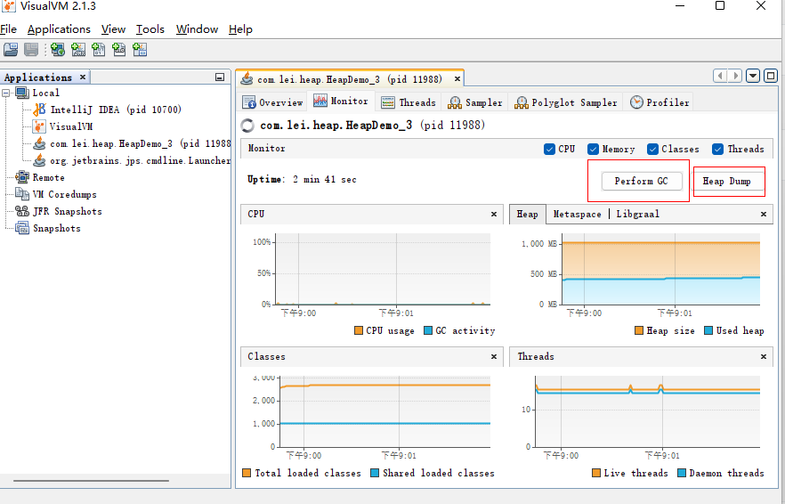The image size is (785, 504).
Task: Click the Perform GC button
Action: click(x=641, y=181)
